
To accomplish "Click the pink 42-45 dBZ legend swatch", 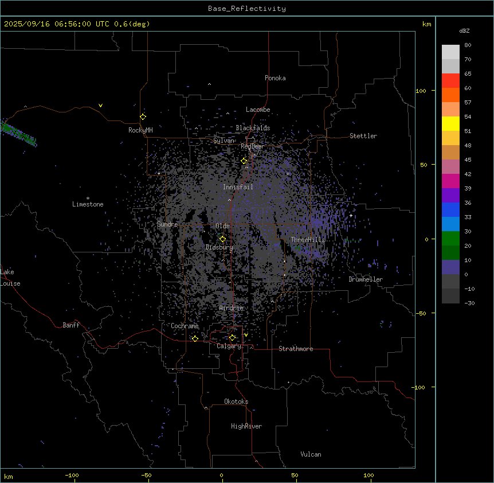I will (x=450, y=167).
